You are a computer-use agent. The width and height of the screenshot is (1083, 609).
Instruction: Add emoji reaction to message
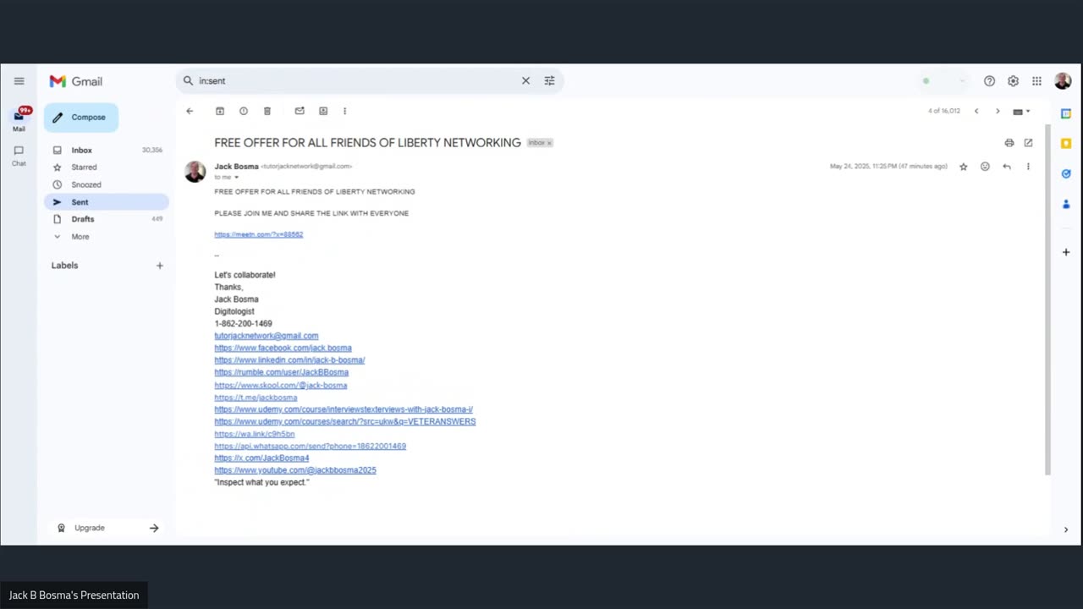coord(985,167)
